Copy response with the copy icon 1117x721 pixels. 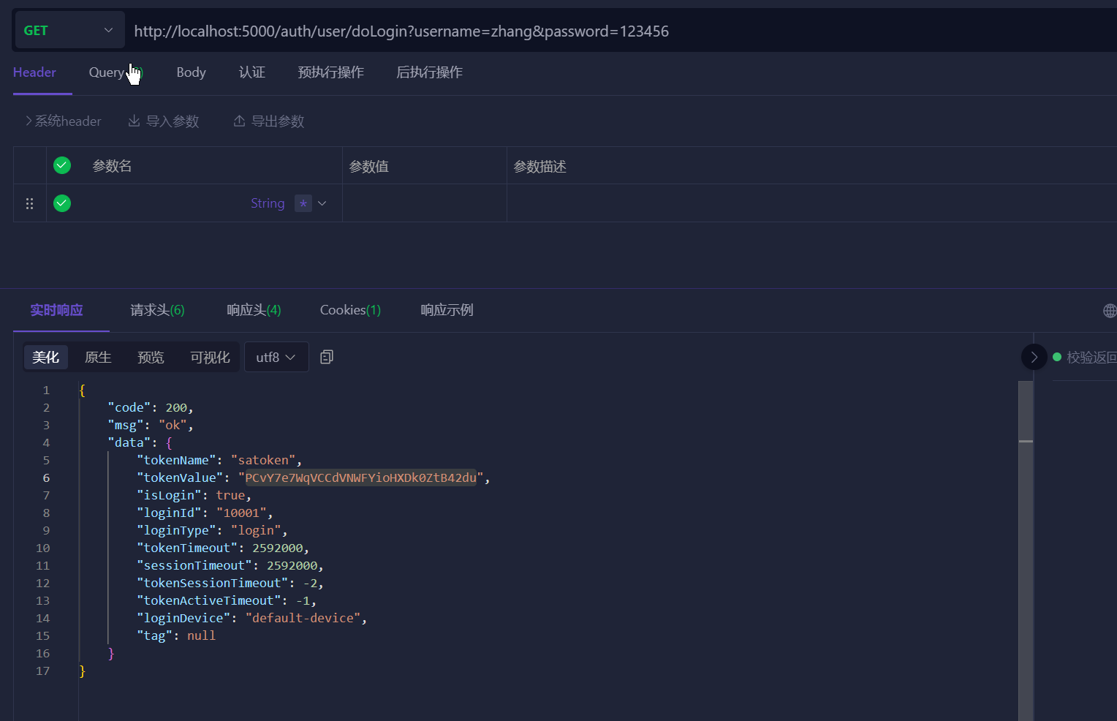pos(327,357)
